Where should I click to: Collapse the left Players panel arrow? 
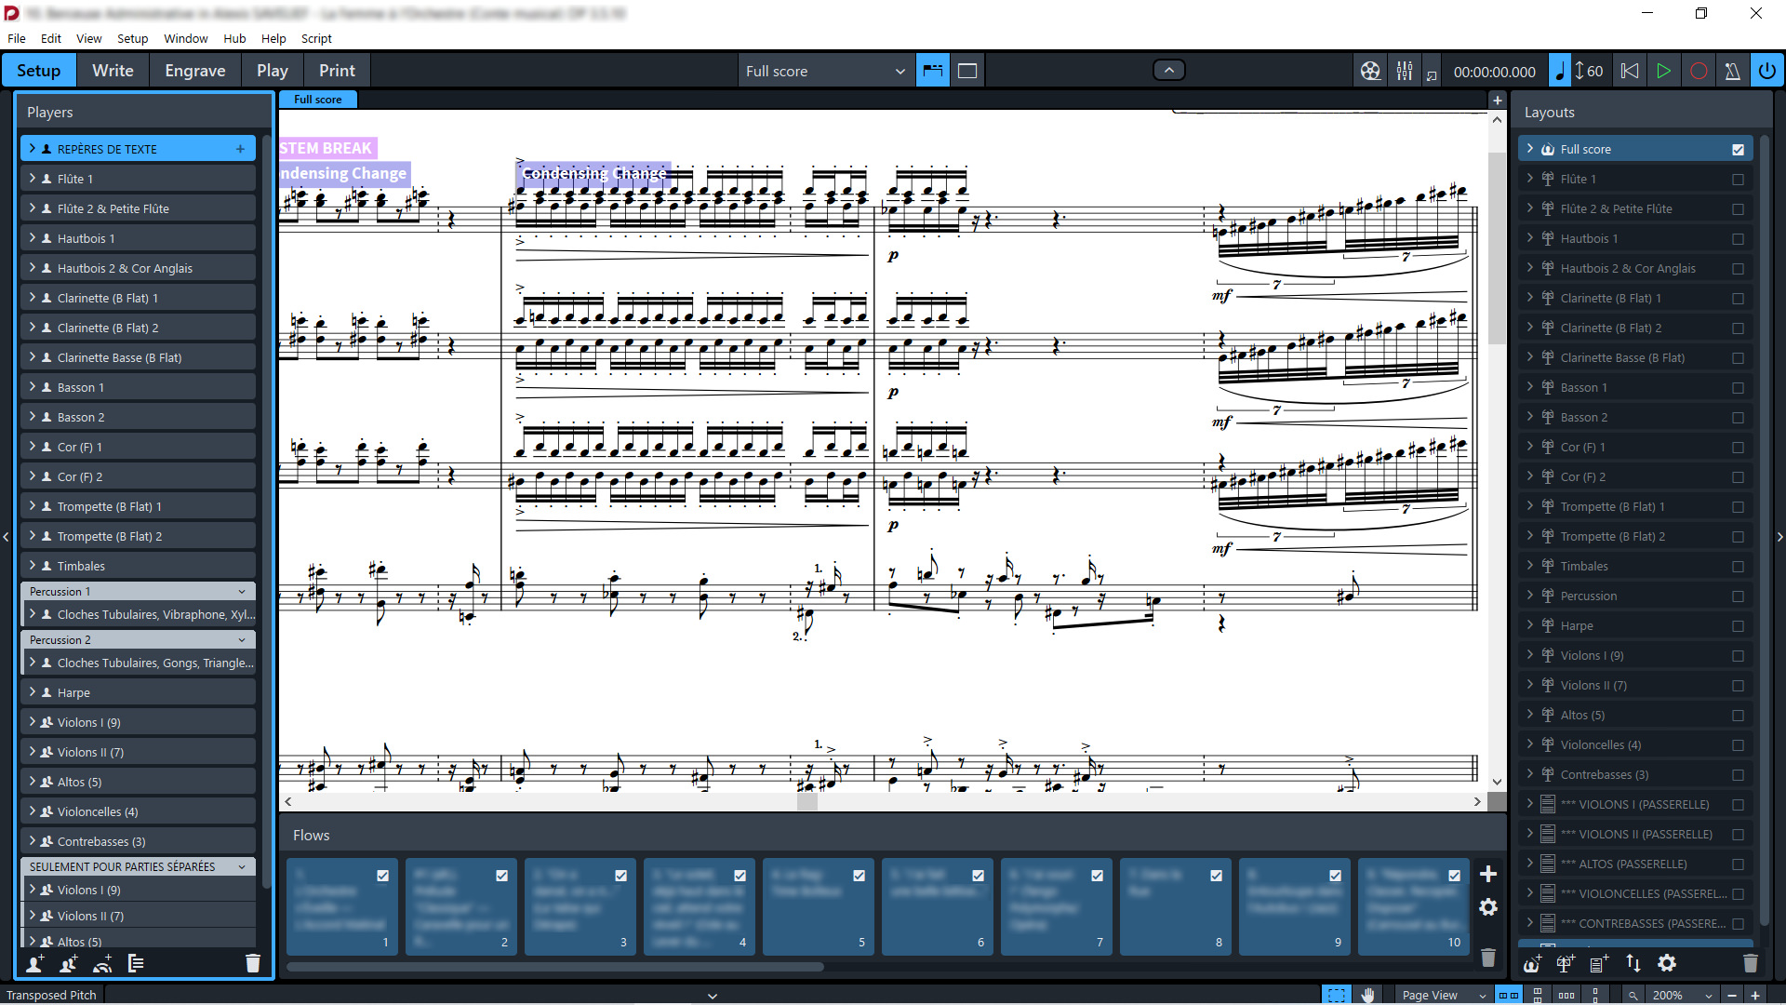(6, 537)
